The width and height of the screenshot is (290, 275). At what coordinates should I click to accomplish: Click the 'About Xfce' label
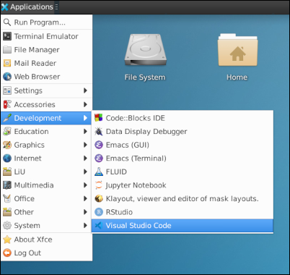click(x=33, y=240)
